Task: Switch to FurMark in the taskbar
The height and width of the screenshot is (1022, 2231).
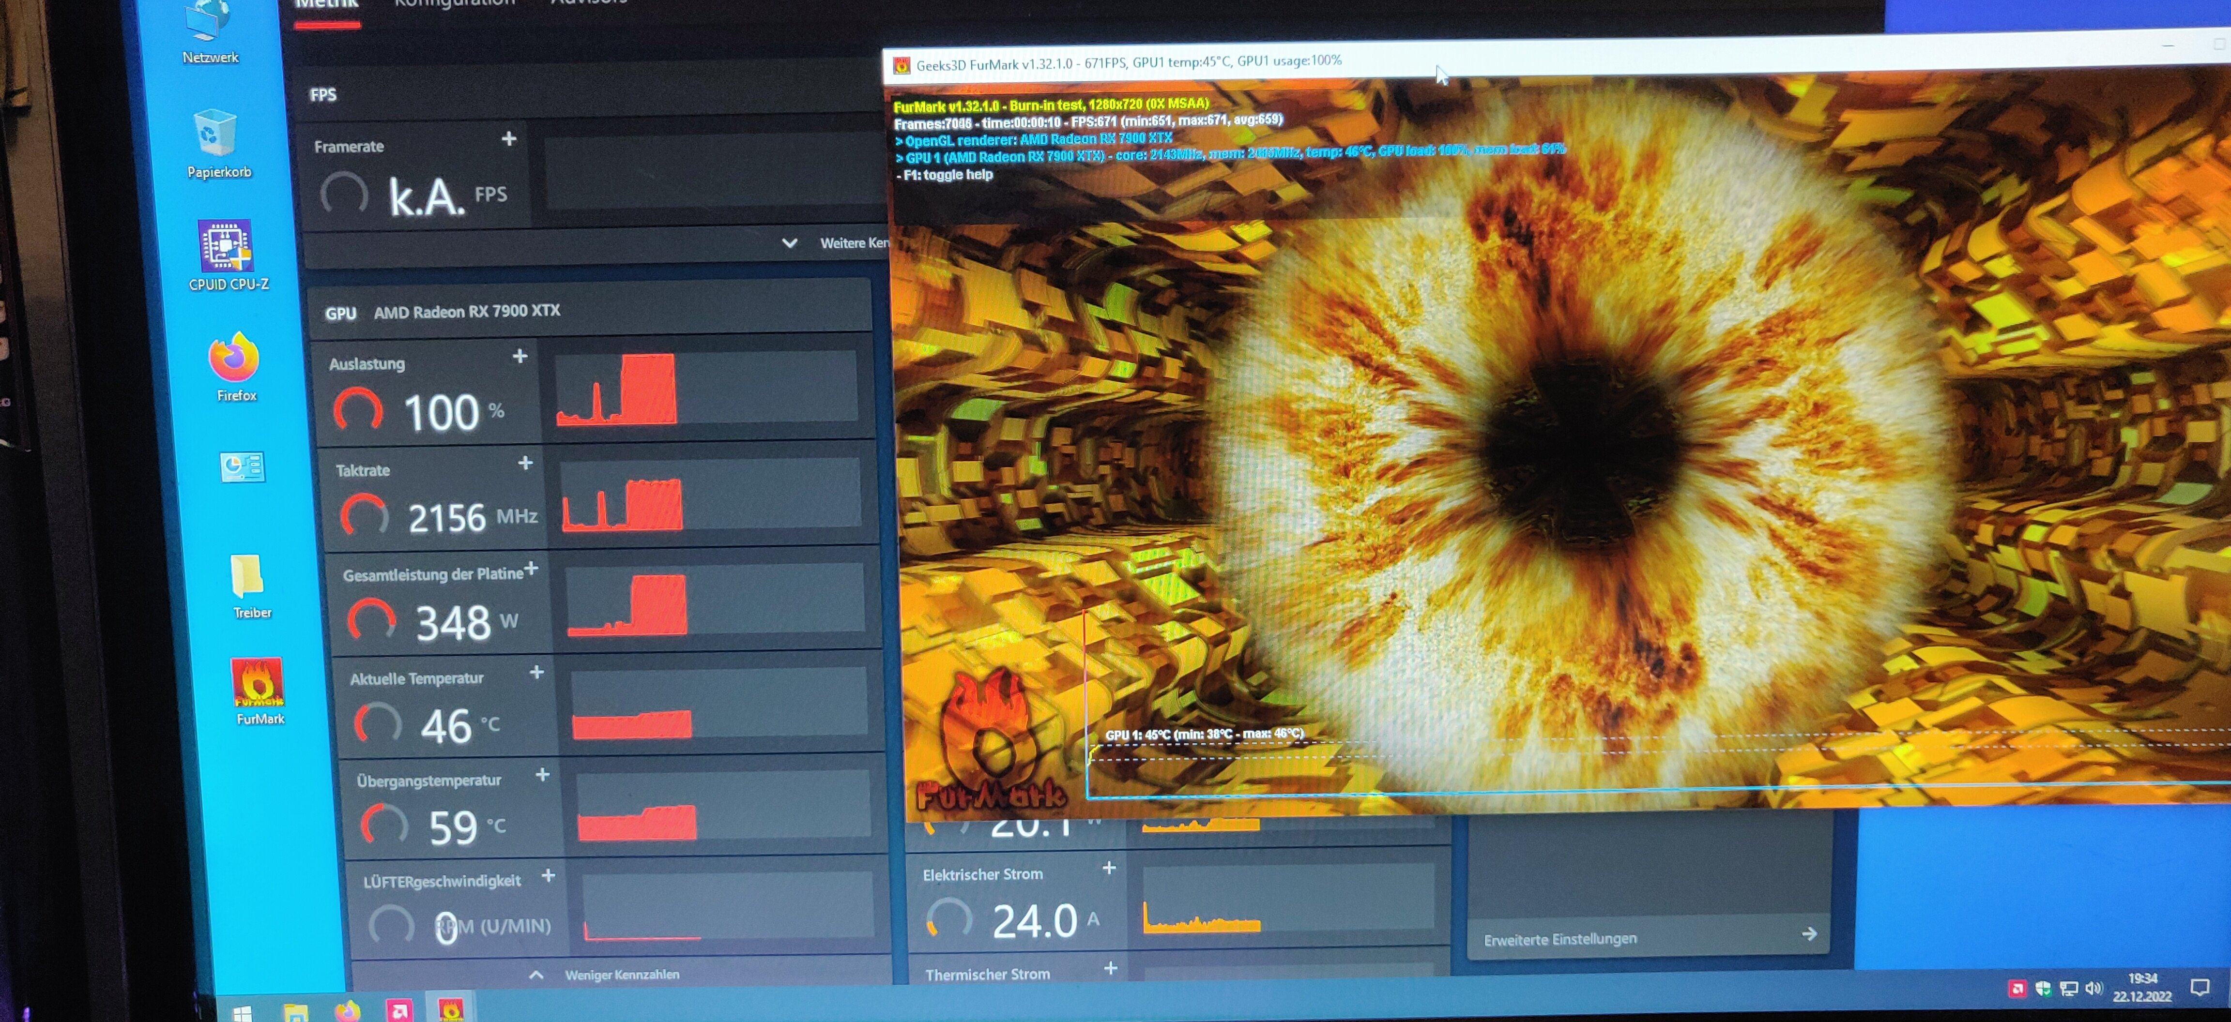Action: coord(450,1009)
